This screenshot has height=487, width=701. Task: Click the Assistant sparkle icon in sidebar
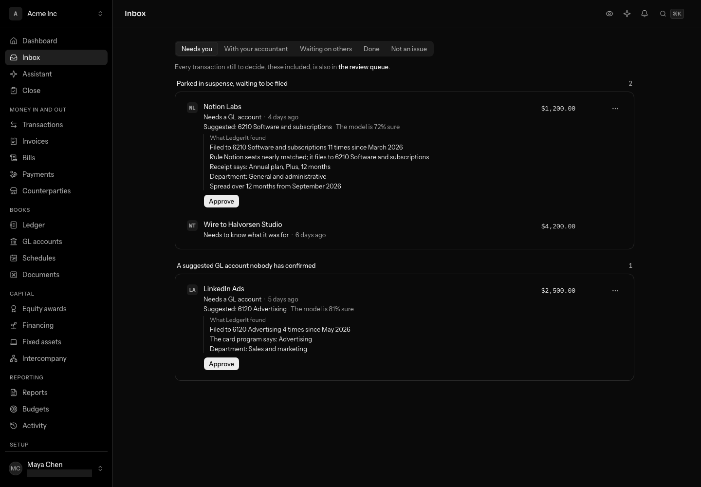click(14, 74)
